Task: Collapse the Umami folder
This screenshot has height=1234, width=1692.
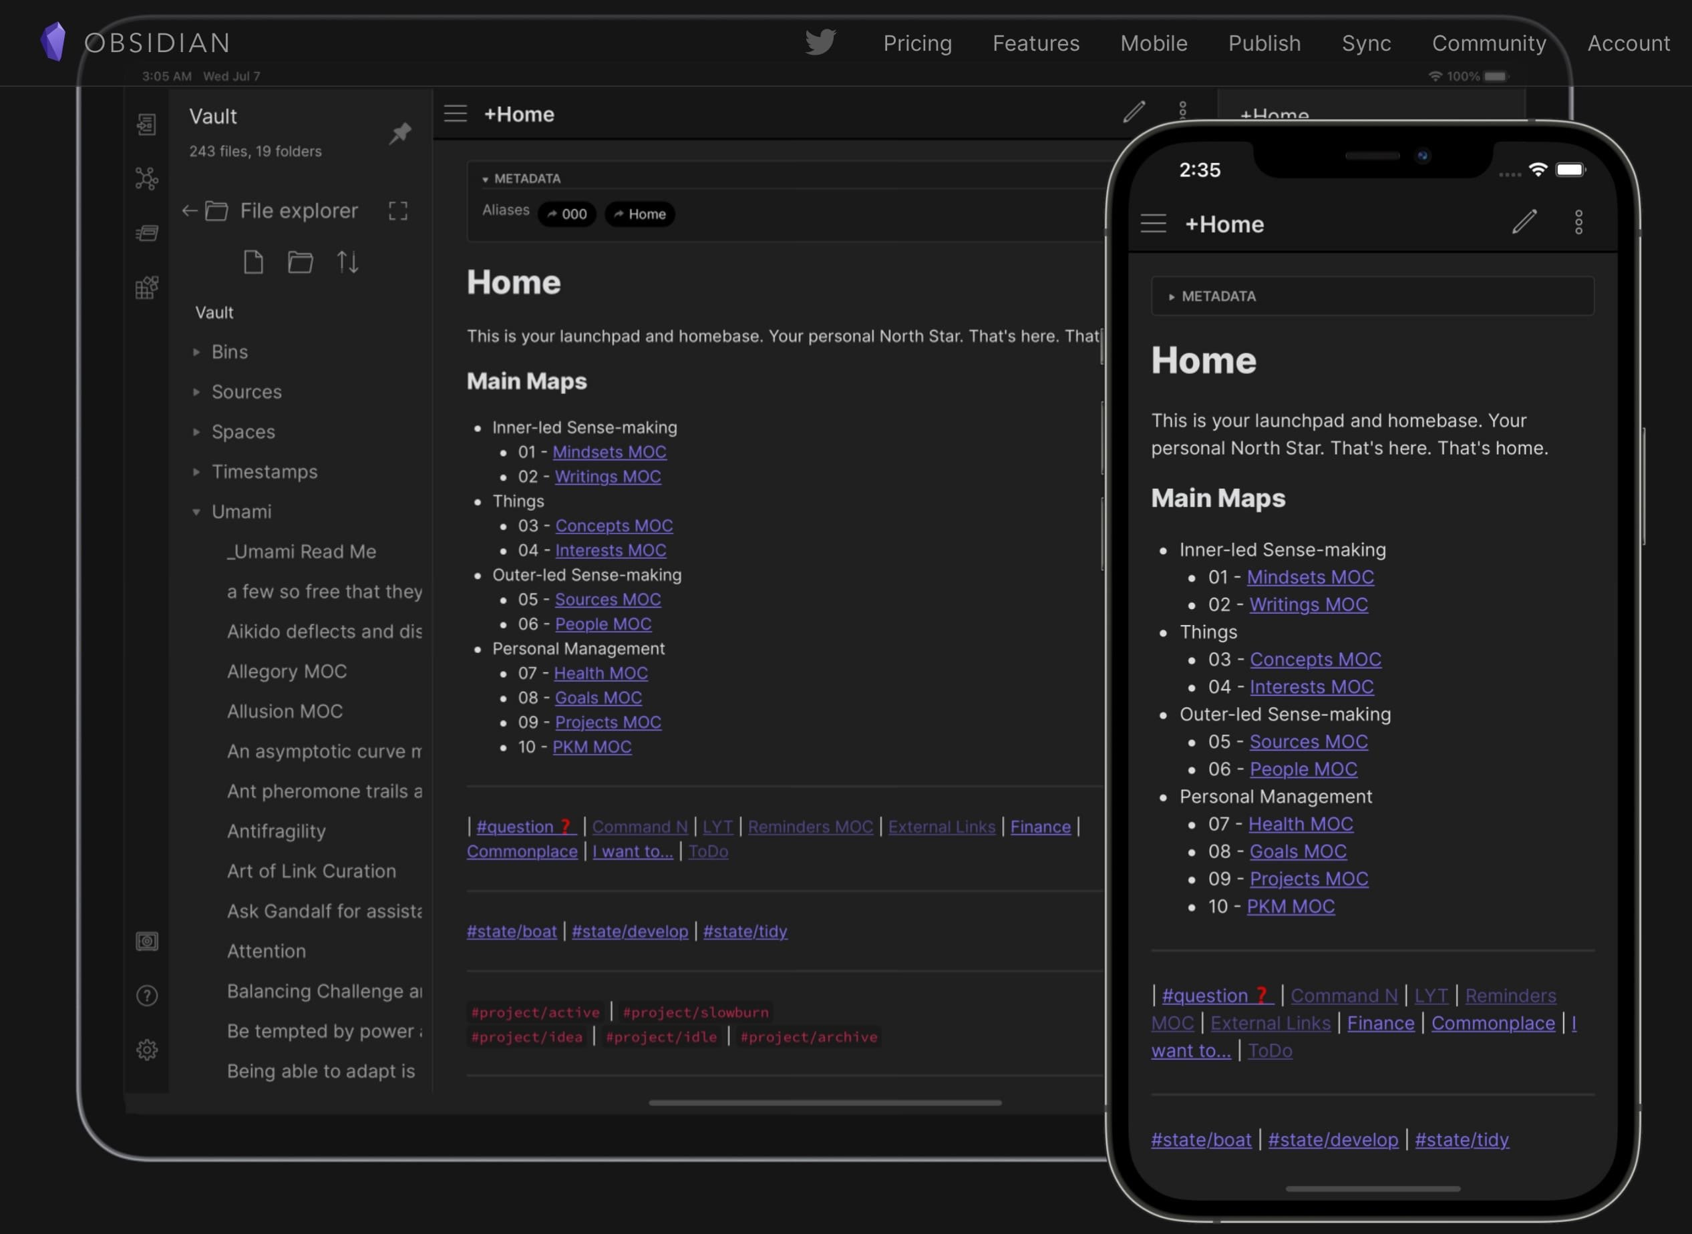Action: [x=240, y=511]
